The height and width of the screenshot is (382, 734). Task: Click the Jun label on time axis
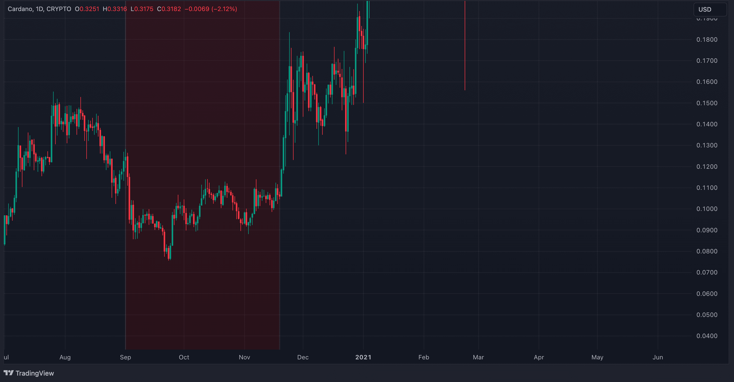[x=658, y=357]
